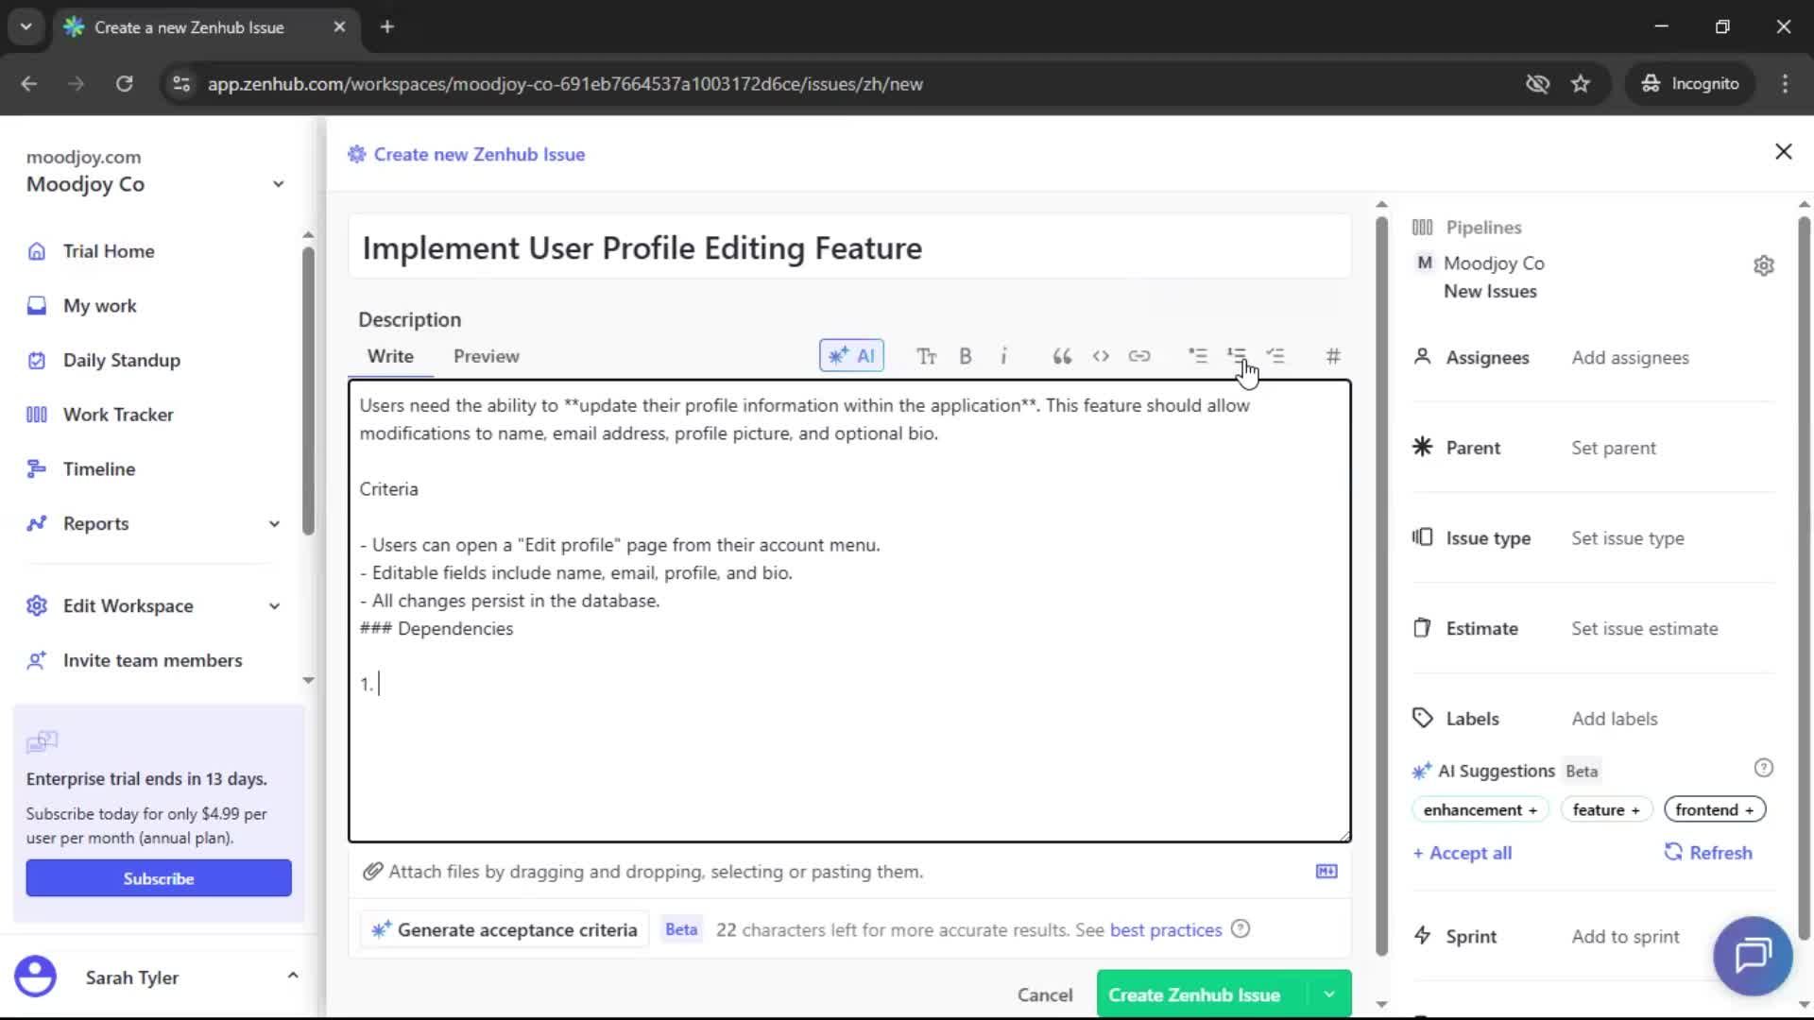Toggle bold formatting in the editor
Viewport: 1814px width, 1020px height.
tap(966, 356)
